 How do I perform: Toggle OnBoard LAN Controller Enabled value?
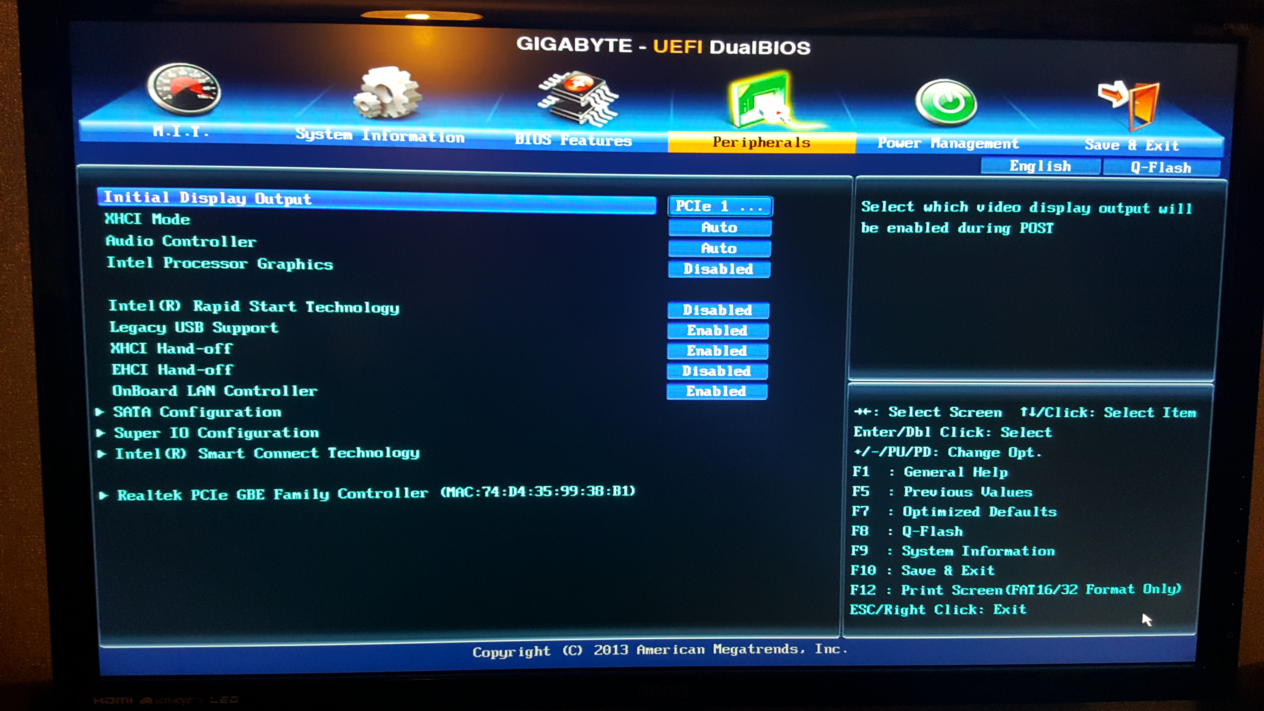click(716, 392)
